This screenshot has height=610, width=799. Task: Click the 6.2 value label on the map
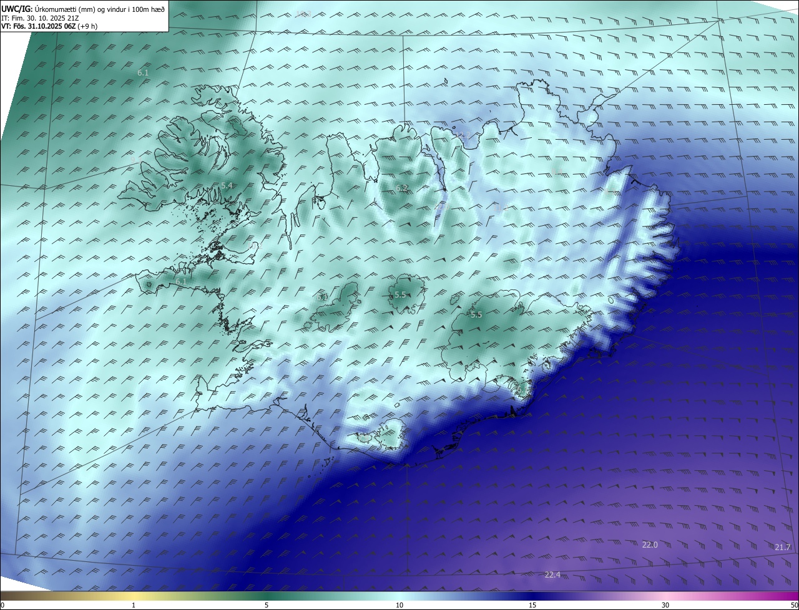401,188
